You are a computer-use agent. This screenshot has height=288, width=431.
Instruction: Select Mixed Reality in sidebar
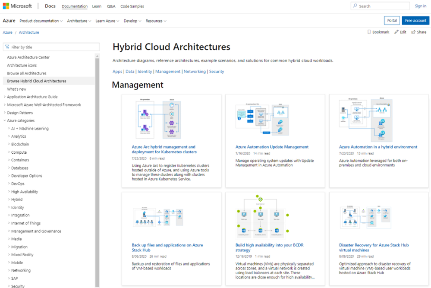(x=22, y=255)
